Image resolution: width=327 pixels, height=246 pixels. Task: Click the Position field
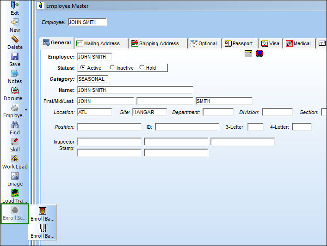109,127
